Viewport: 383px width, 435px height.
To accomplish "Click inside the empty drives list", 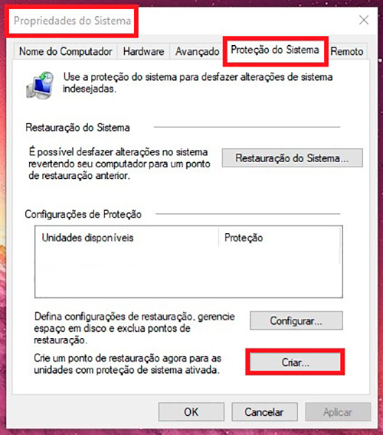I will 188,272.
